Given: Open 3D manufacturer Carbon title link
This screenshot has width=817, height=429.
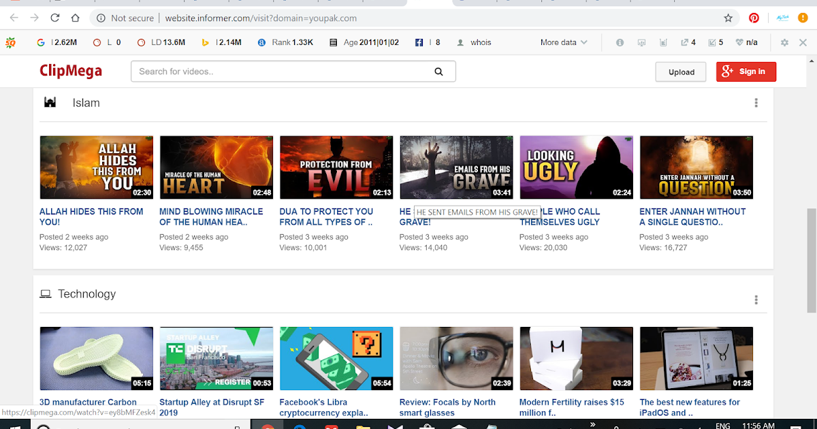Looking at the screenshot, I should pos(88,402).
